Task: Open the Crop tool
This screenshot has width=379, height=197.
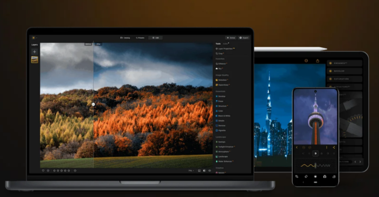Action: coord(219,54)
